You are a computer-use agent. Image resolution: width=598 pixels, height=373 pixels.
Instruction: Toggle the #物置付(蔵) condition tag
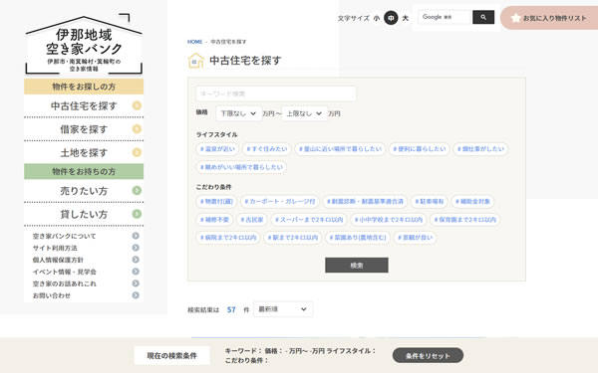tap(216, 201)
